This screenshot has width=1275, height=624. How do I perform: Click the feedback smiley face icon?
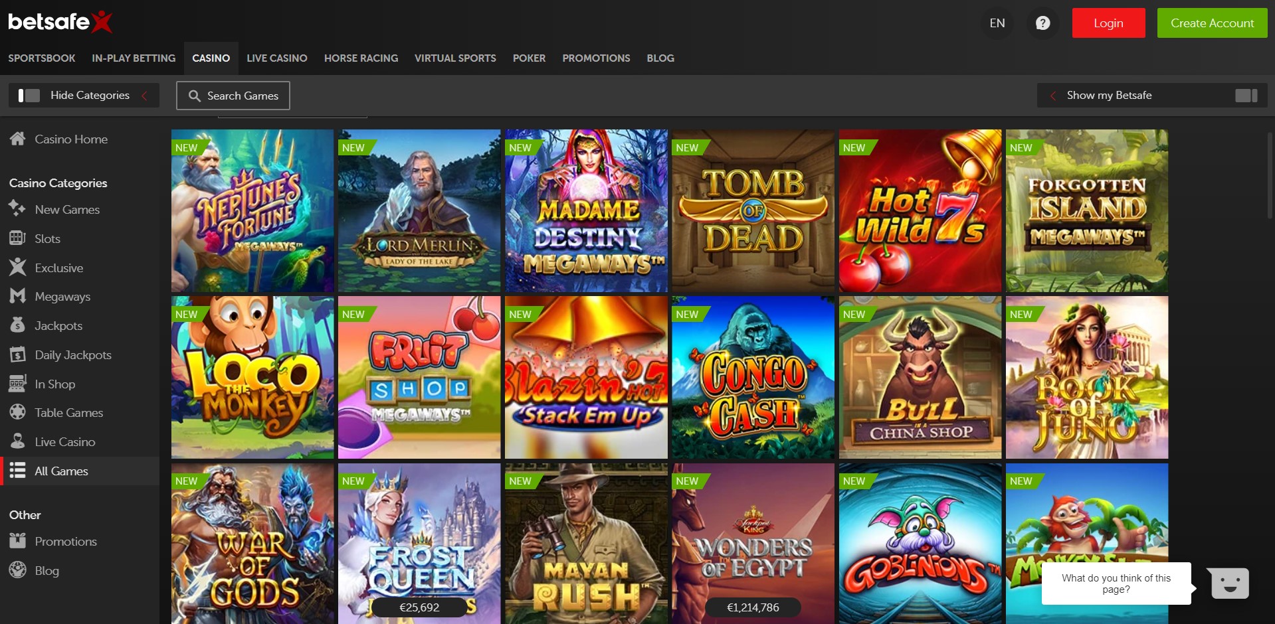tap(1229, 584)
